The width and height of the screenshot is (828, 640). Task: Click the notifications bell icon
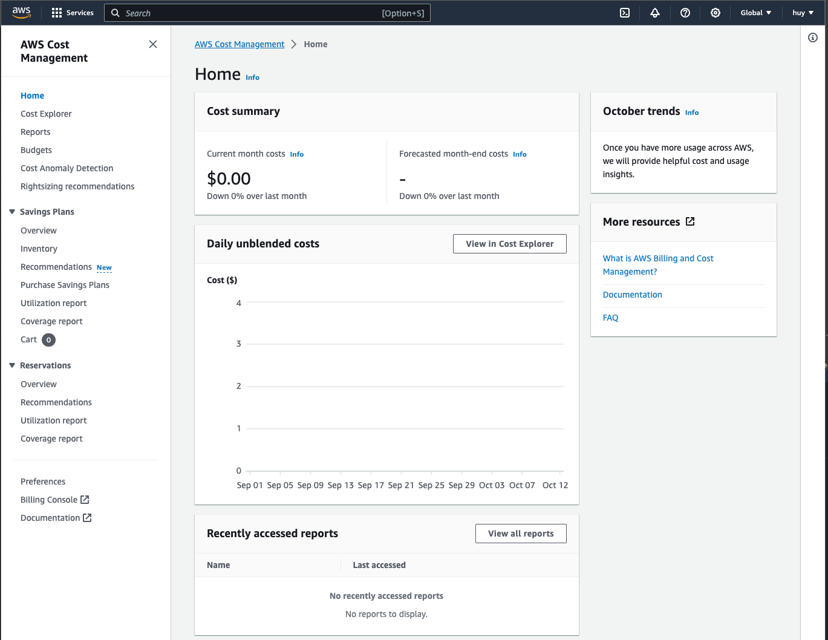tap(655, 13)
